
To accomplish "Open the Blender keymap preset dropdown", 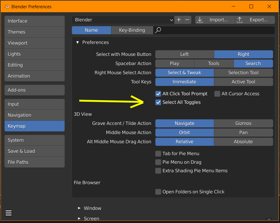I will 123,20.
